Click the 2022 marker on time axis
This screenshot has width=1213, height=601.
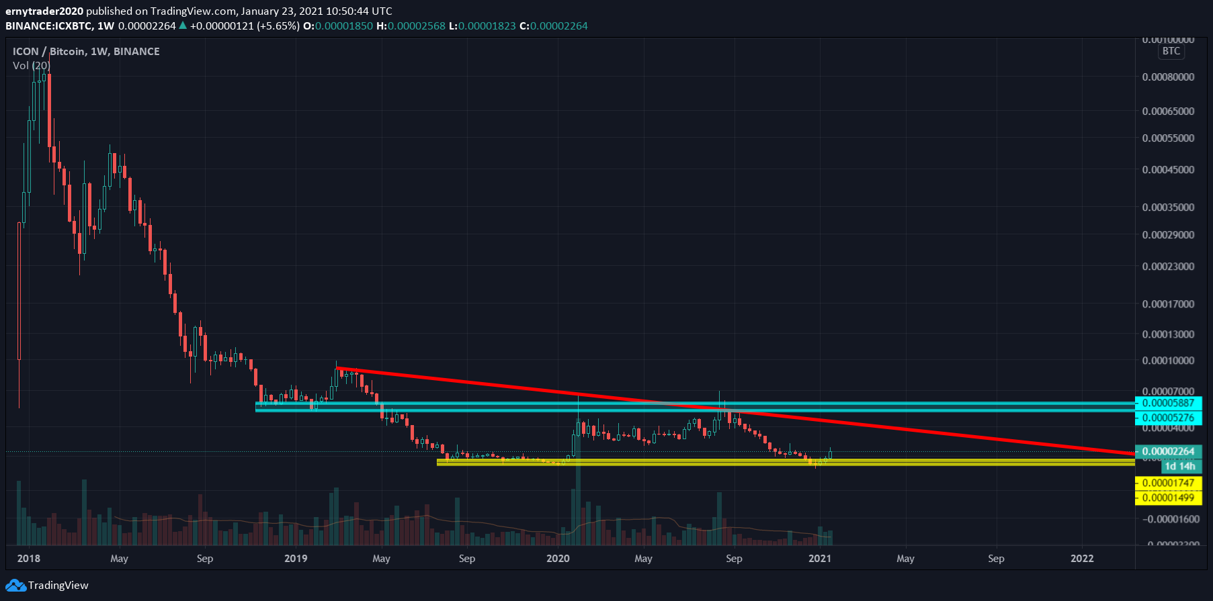pos(1082,559)
